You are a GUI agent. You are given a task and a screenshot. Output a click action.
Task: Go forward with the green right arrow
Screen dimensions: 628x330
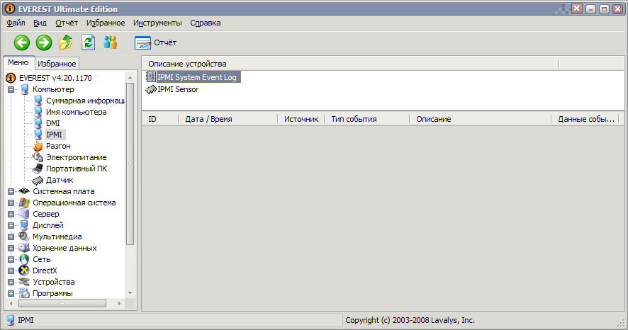coord(44,42)
